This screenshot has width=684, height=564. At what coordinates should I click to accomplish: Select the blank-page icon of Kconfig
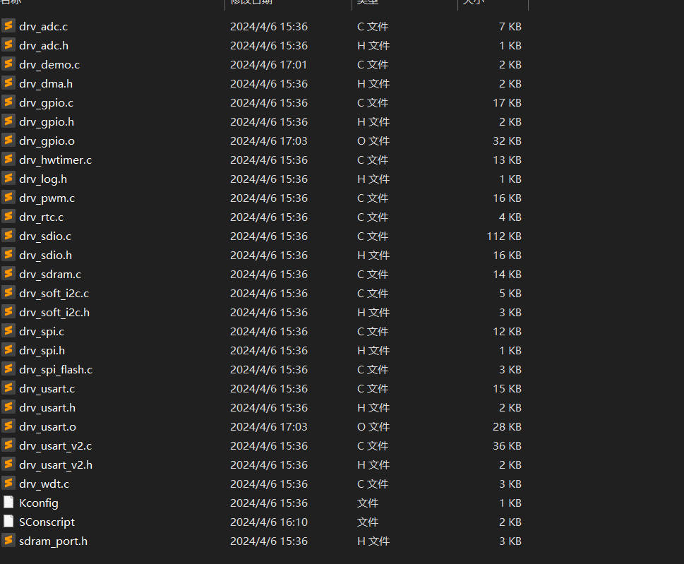[8, 502]
